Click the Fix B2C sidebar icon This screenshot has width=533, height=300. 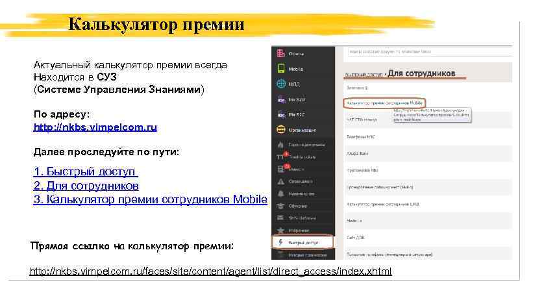click(281, 115)
